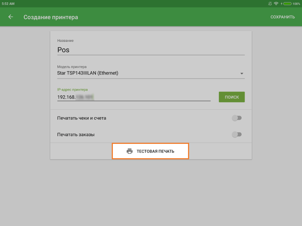
Task: Tap the Wi-Fi icon in the status bar
Action: coord(276,3)
